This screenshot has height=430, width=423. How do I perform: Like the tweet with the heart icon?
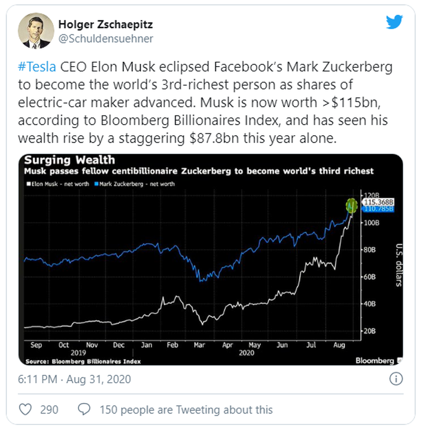pos(25,410)
